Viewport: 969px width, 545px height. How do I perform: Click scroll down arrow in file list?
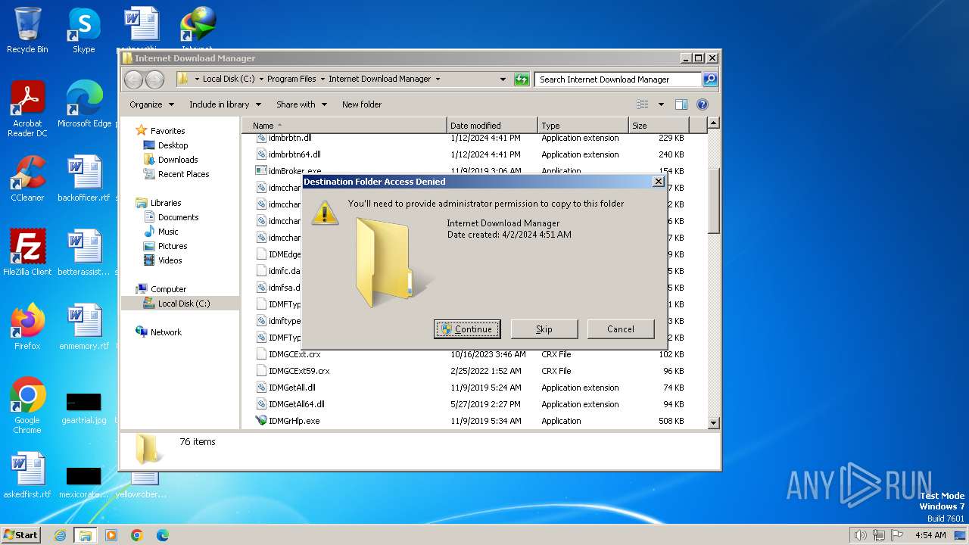point(713,422)
